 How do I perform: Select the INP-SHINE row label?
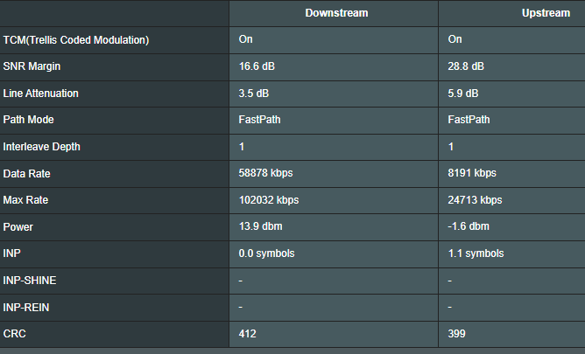point(30,281)
